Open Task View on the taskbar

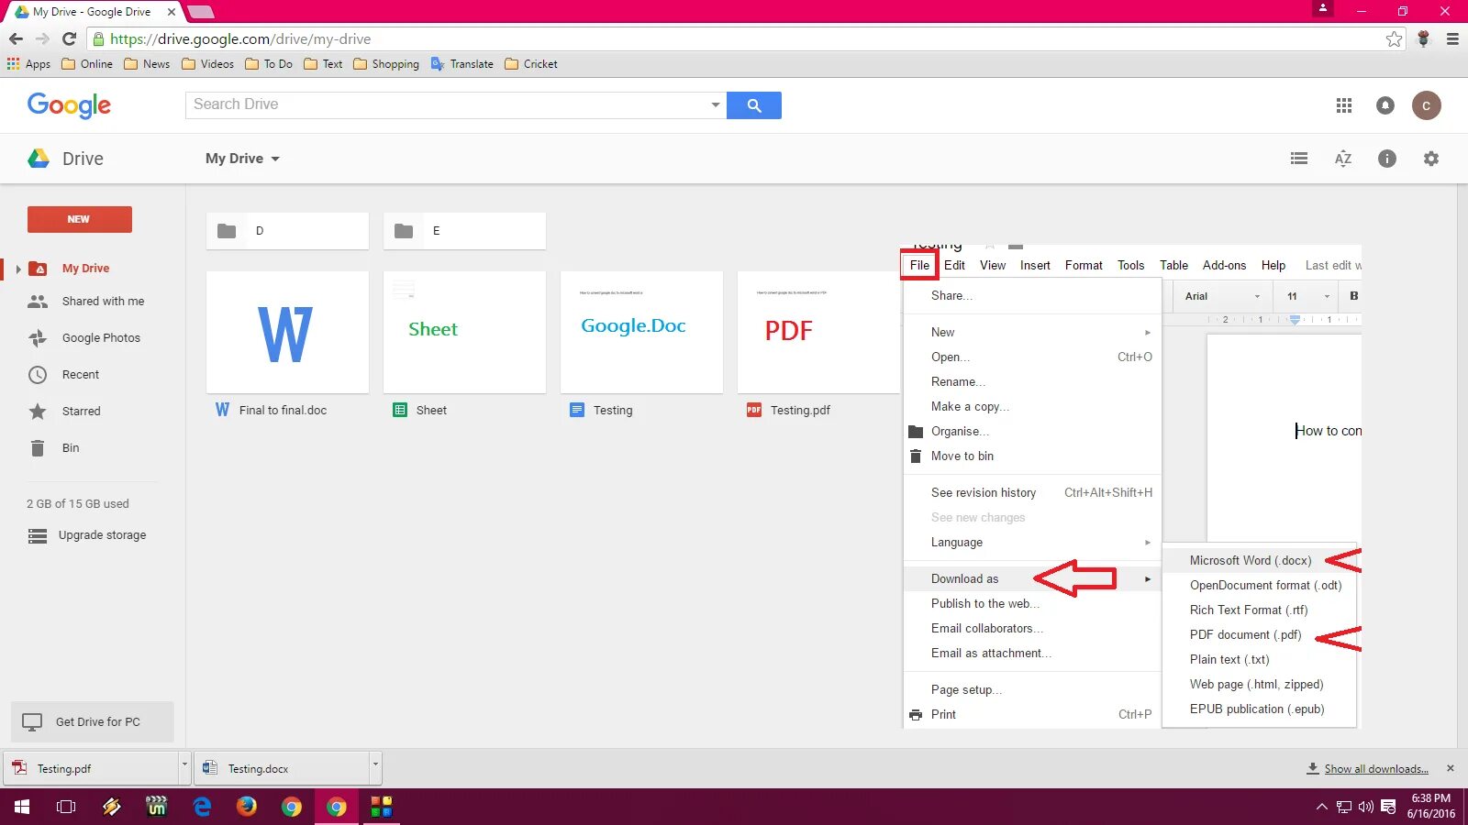tap(66, 807)
